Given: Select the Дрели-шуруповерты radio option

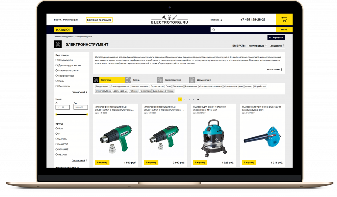Looking at the screenshot, I should (57, 65).
